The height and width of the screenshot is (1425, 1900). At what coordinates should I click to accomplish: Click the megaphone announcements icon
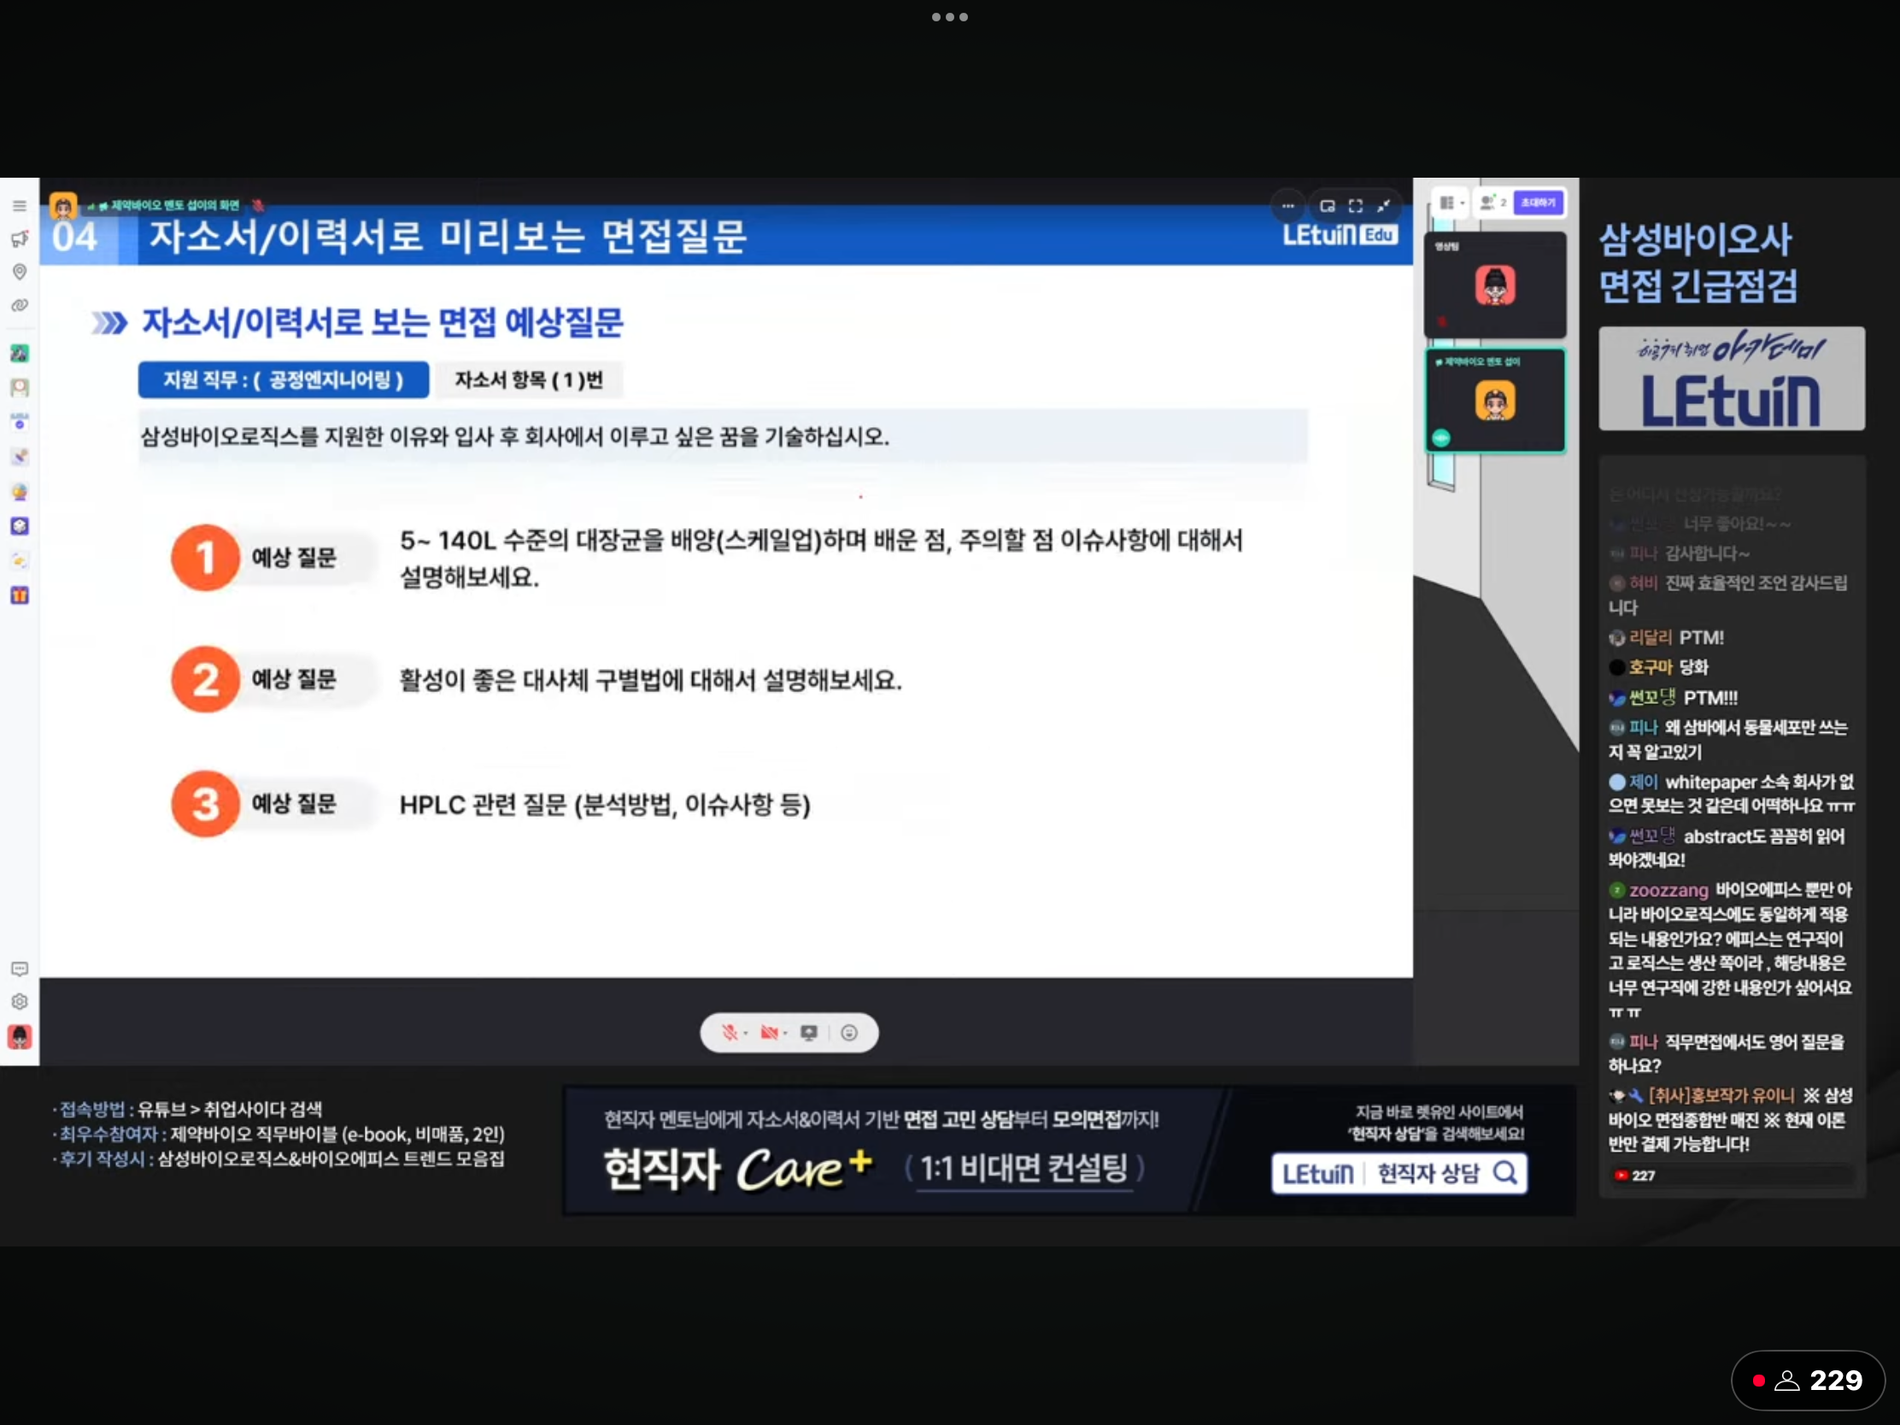coord(19,239)
